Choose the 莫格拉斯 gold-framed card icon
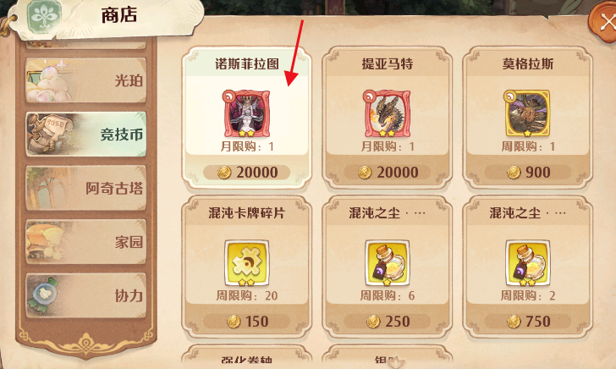 click(527, 114)
